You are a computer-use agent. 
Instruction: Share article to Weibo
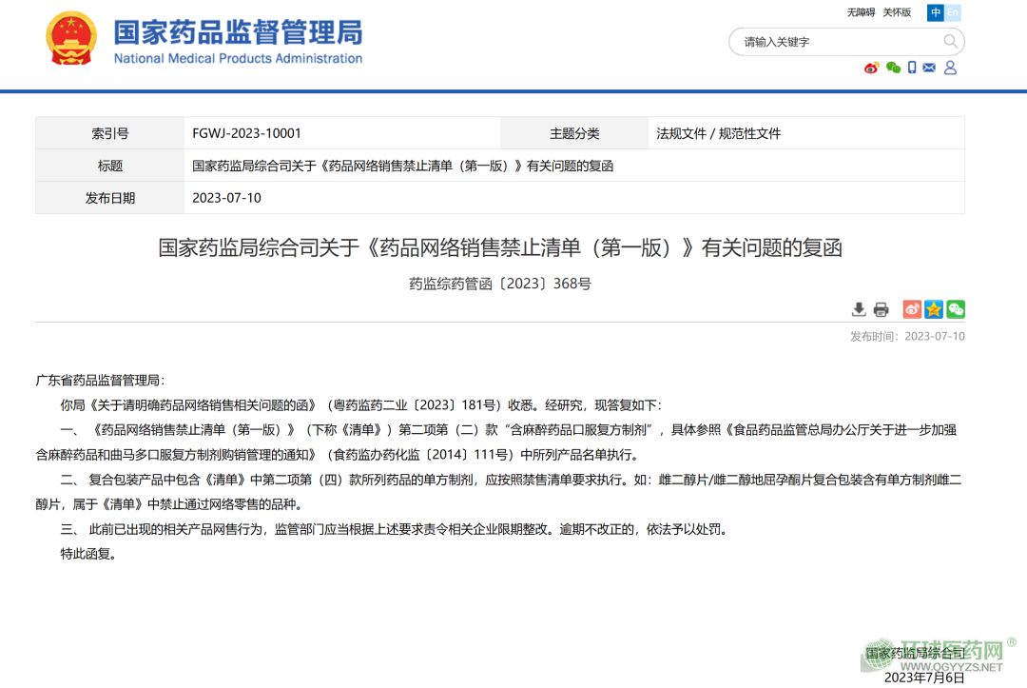pyautogui.click(x=912, y=309)
